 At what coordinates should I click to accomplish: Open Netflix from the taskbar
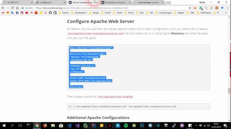(x=110, y=125)
